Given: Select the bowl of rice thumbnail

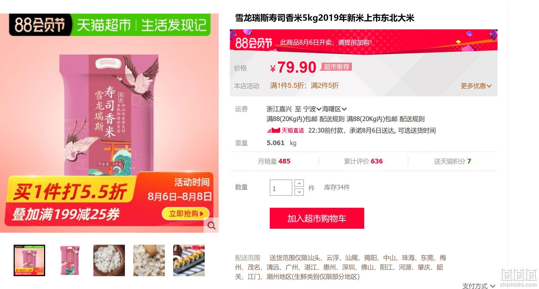Looking at the screenshot, I should pos(109,260).
